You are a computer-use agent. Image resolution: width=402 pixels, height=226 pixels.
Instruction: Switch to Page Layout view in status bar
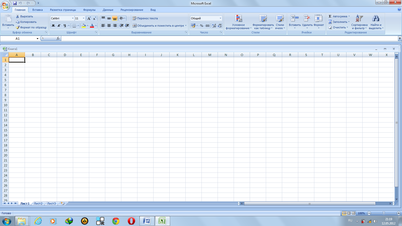click(x=349, y=213)
